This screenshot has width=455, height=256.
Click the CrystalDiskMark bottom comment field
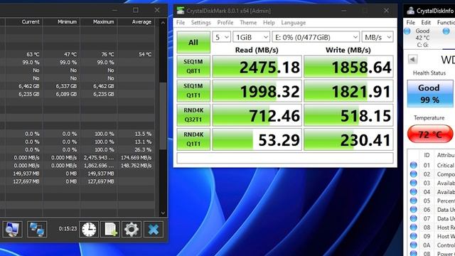tap(285, 158)
